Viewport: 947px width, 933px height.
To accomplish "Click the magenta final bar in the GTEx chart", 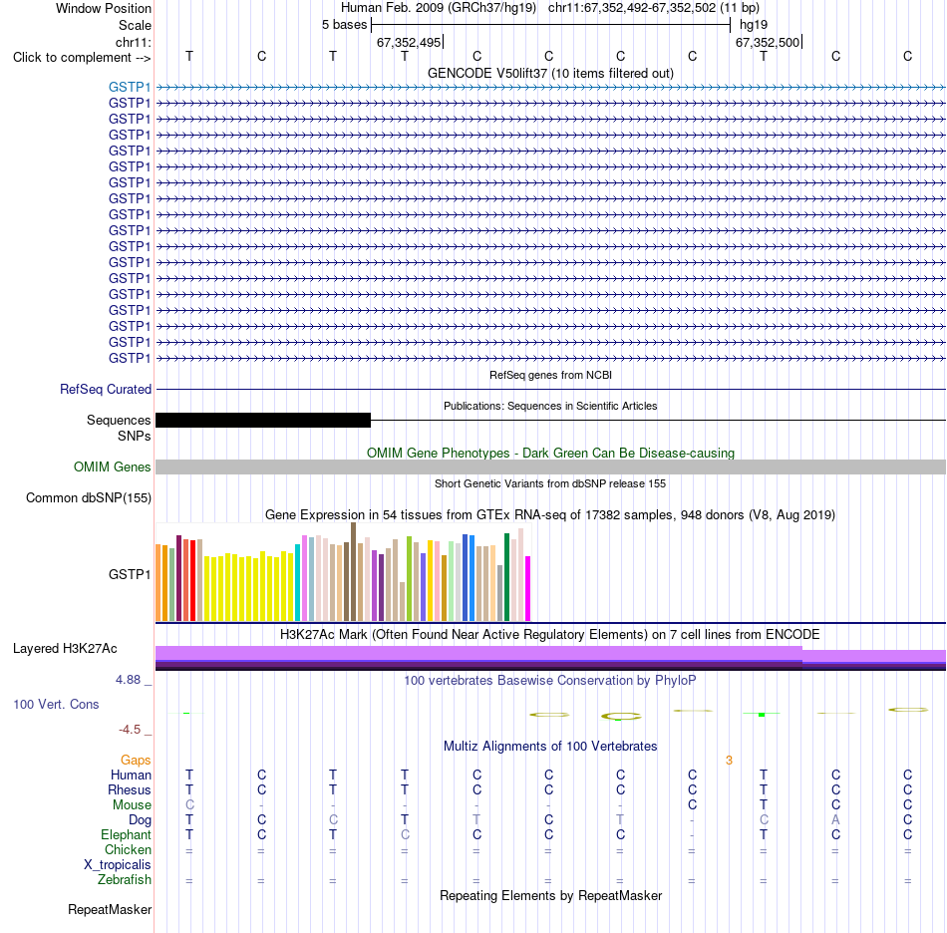I will (x=528, y=589).
